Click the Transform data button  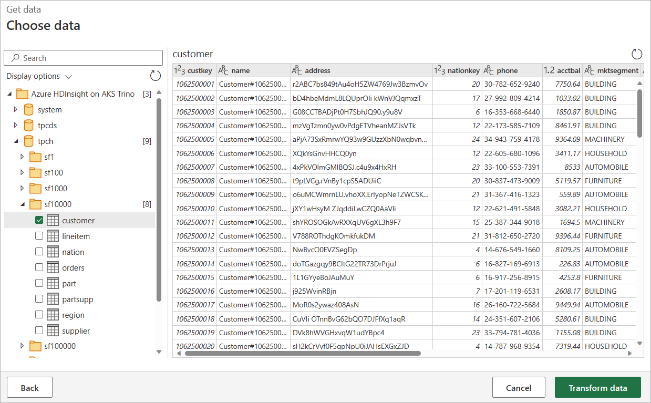coord(598,388)
